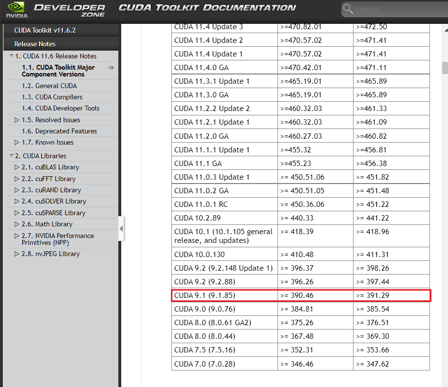
Task: Open 1.3. CUDA Compilers section
Action: [x=52, y=97]
